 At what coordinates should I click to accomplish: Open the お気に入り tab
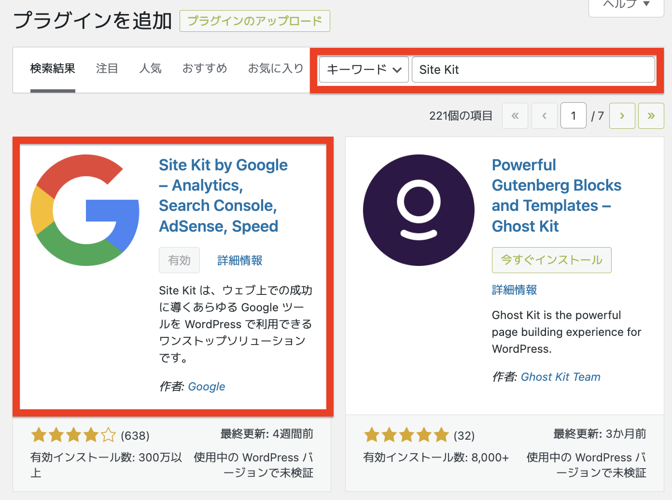coord(276,69)
